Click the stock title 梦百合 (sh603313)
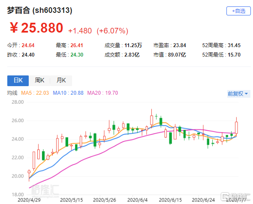This screenshot has width=253, height=204. (39, 10)
